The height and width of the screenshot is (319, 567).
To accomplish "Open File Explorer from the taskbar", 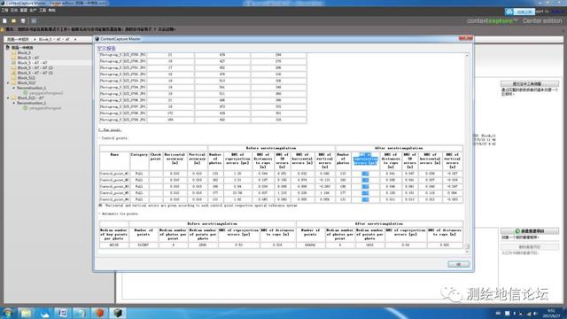I will click(x=26, y=313).
